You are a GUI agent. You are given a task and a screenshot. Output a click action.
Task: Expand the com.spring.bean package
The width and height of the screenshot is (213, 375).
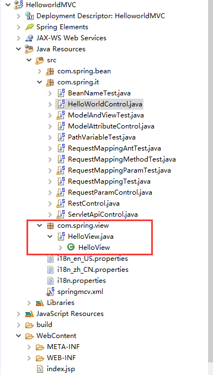(x=40, y=71)
